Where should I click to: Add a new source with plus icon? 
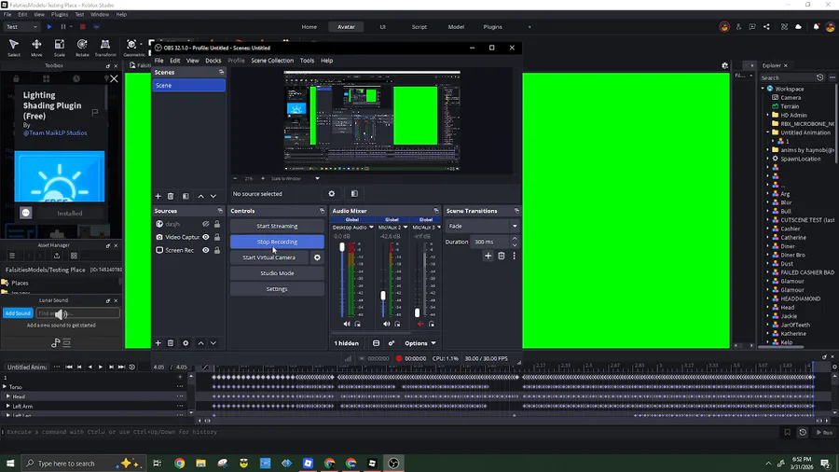(158, 343)
